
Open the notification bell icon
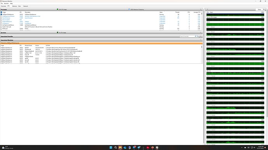[265, 148]
